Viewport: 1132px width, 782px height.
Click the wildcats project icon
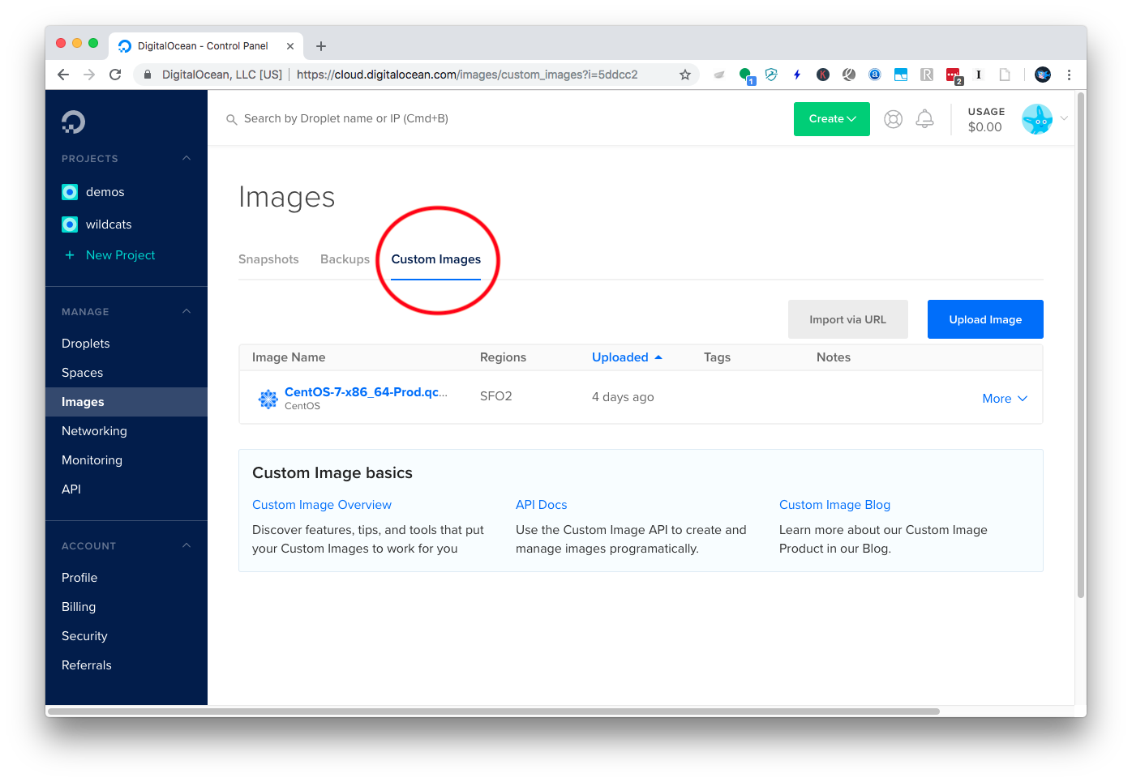coord(70,224)
